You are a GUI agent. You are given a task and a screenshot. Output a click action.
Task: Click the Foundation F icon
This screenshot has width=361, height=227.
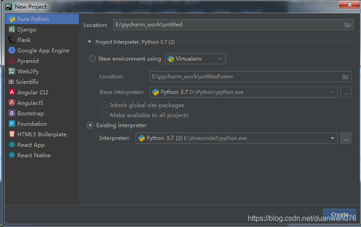(12, 124)
